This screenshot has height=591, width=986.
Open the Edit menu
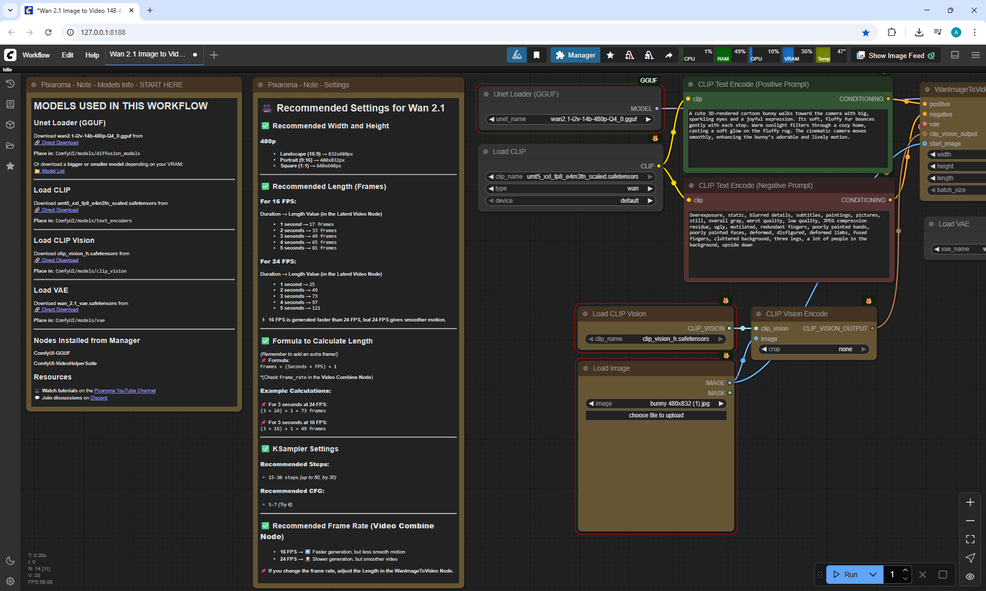[67, 55]
